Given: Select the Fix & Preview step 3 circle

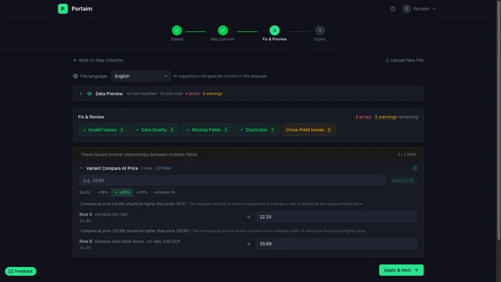Looking at the screenshot, I should pyautogui.click(x=274, y=30).
